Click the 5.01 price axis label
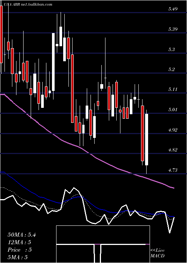187x263 pixels. click(x=173, y=110)
